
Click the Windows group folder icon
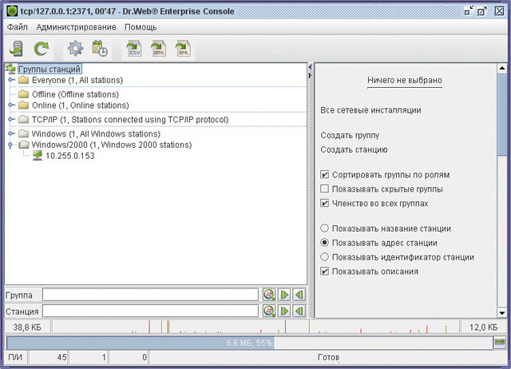click(23, 133)
